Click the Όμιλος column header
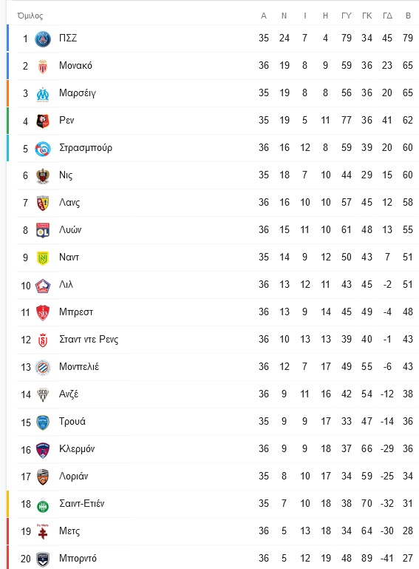Image resolution: width=419 pixels, height=569 pixels. click(30, 16)
